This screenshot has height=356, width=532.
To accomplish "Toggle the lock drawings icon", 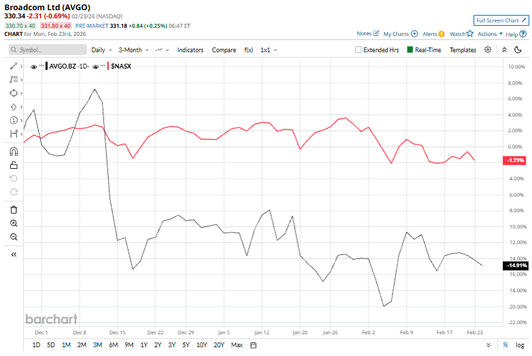I will [14, 165].
